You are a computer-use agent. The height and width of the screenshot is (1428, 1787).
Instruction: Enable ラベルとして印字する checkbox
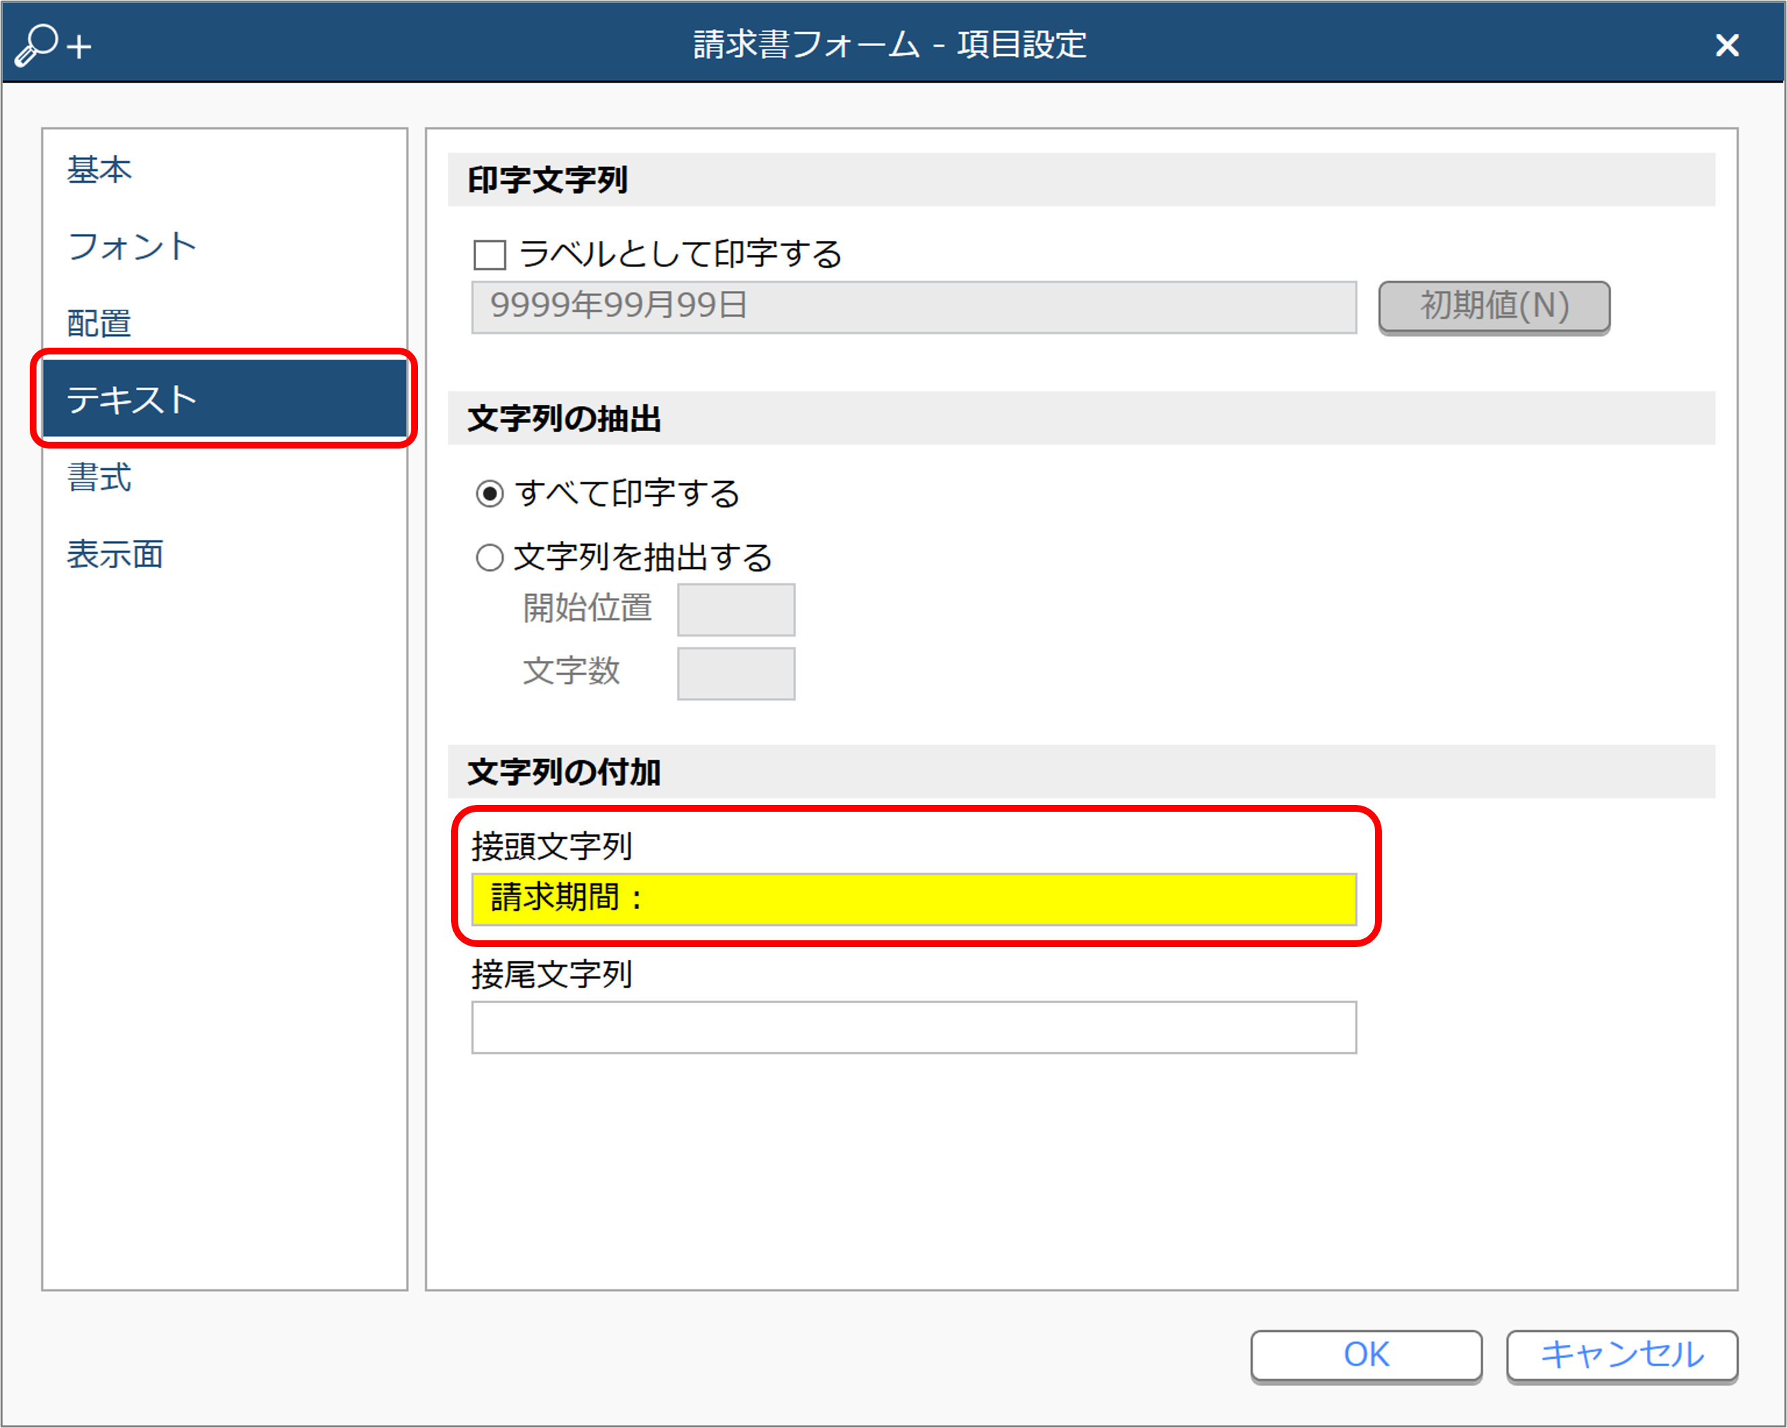pos(490,254)
